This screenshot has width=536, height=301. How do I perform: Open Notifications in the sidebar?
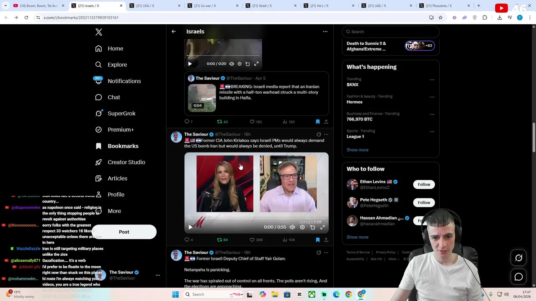coord(118,81)
